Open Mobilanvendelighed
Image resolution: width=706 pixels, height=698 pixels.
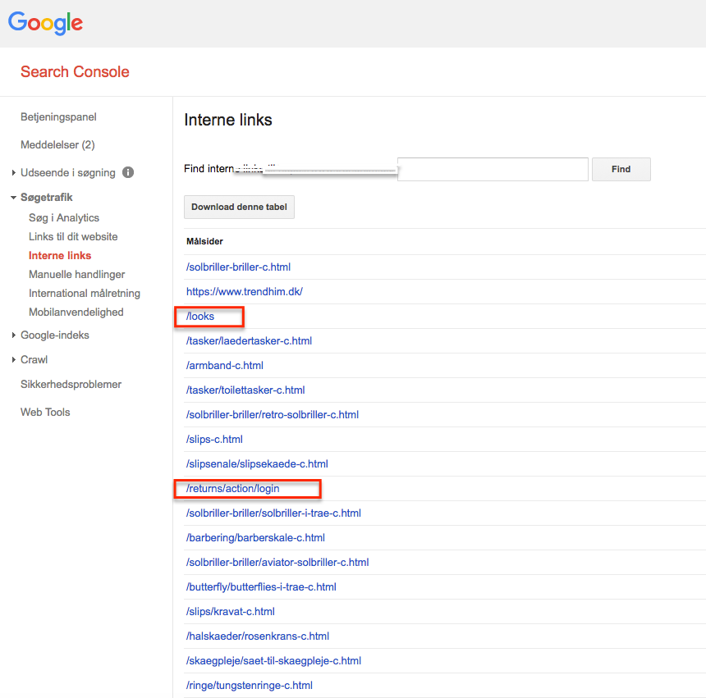point(76,313)
